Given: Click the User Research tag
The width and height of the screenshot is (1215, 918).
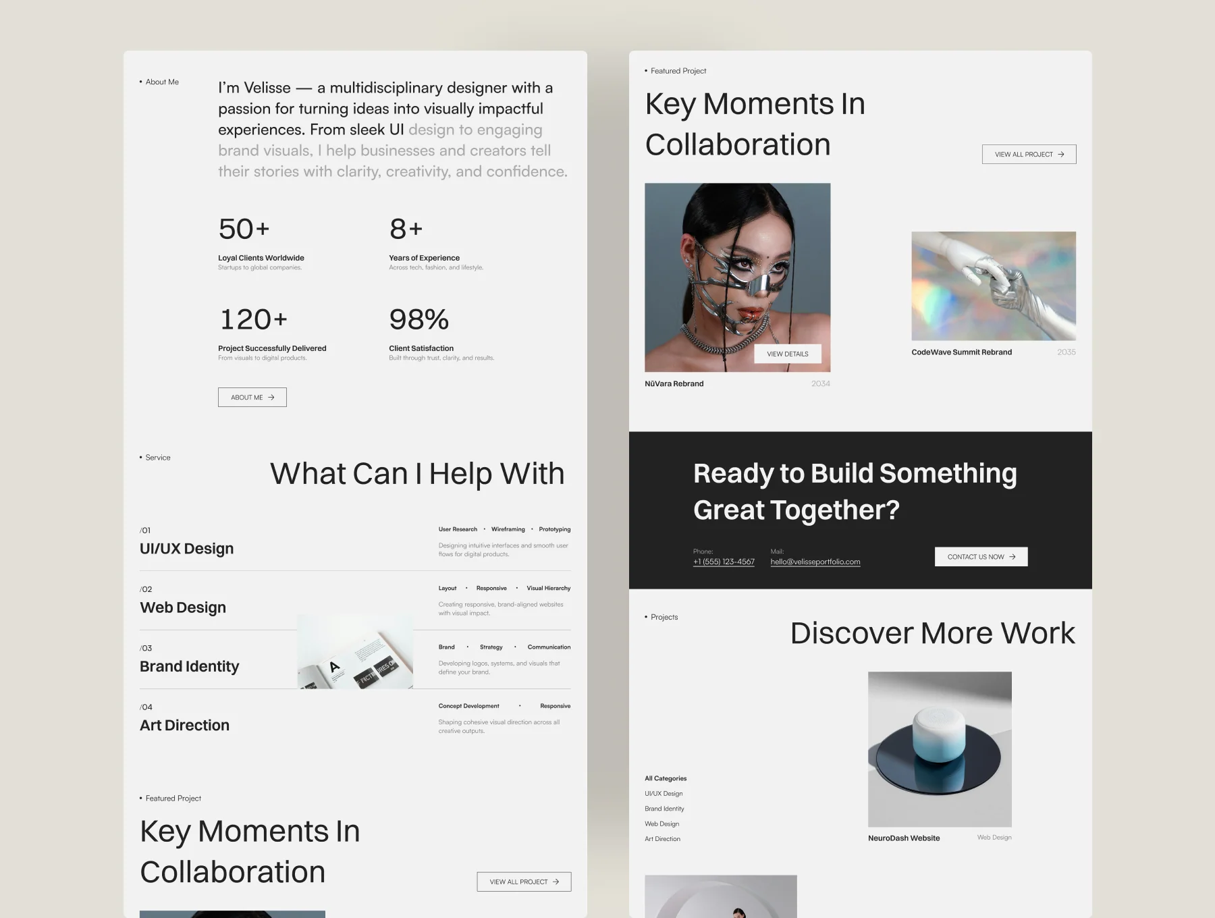Looking at the screenshot, I should pyautogui.click(x=458, y=529).
